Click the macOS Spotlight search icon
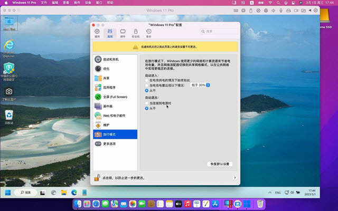 [x=278, y=3]
